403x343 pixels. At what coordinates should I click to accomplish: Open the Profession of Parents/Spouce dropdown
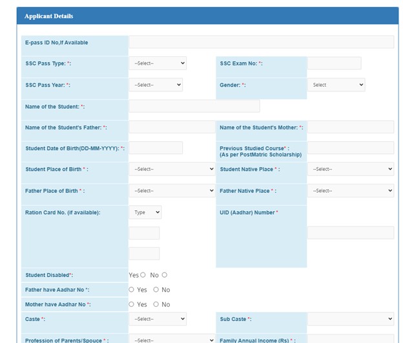[x=172, y=339]
